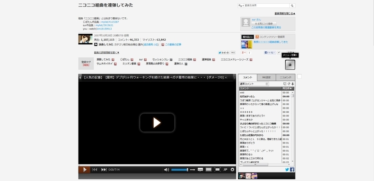Open the ニコニコ組曲 tag
The height and width of the screenshot is (181, 374).
(x=185, y=59)
